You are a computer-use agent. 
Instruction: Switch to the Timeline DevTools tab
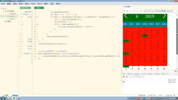[157, 74]
